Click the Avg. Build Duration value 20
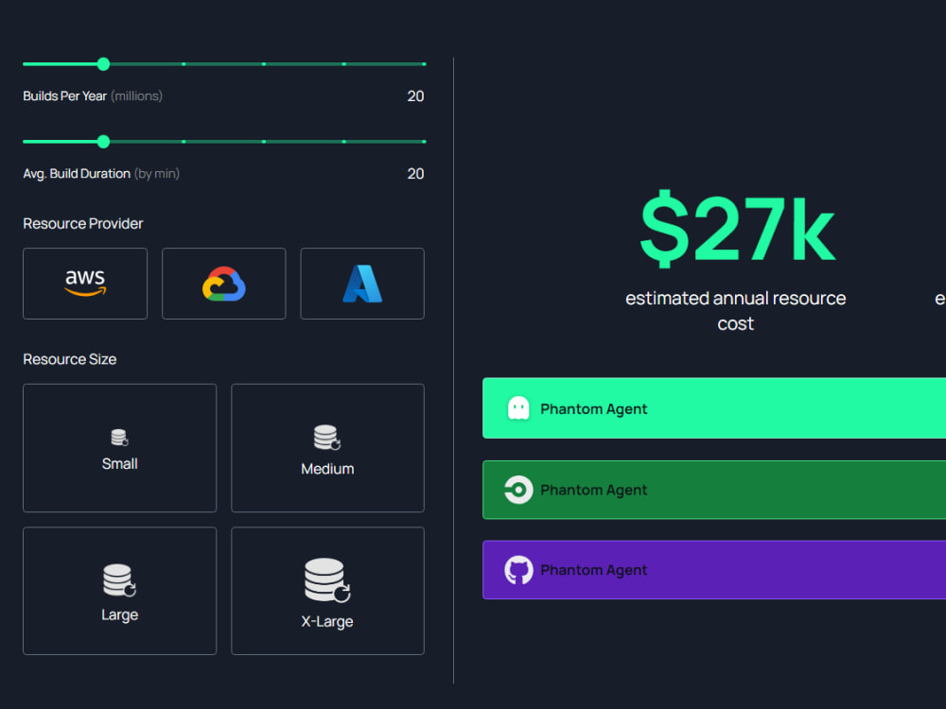 pyautogui.click(x=415, y=174)
